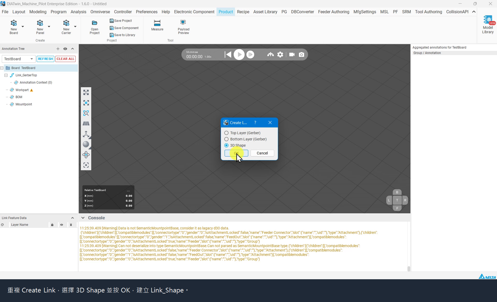Open the Product ribbon tab
This screenshot has height=302, width=497.
(226, 12)
